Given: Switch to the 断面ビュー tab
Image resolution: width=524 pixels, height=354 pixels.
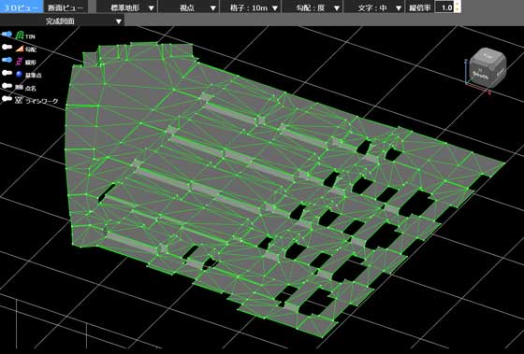Looking at the screenshot, I should click(x=65, y=7).
